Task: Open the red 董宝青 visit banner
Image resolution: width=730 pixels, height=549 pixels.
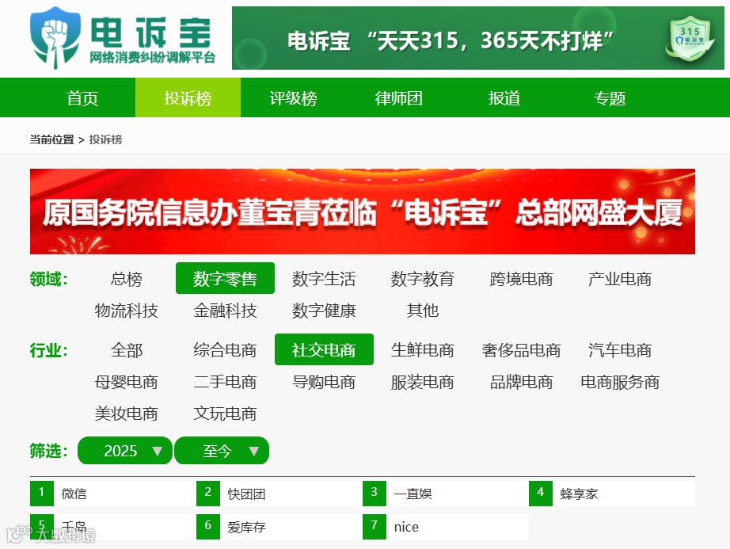Action: [x=362, y=212]
